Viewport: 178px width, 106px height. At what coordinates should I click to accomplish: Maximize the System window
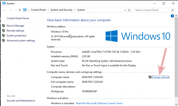[164, 3]
